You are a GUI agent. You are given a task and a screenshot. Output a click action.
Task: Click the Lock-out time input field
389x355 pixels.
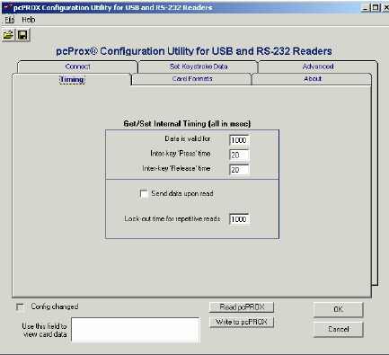(x=239, y=219)
